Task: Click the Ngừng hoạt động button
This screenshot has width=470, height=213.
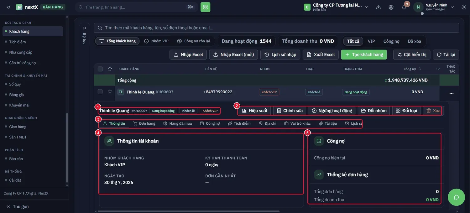Action: (x=332, y=111)
